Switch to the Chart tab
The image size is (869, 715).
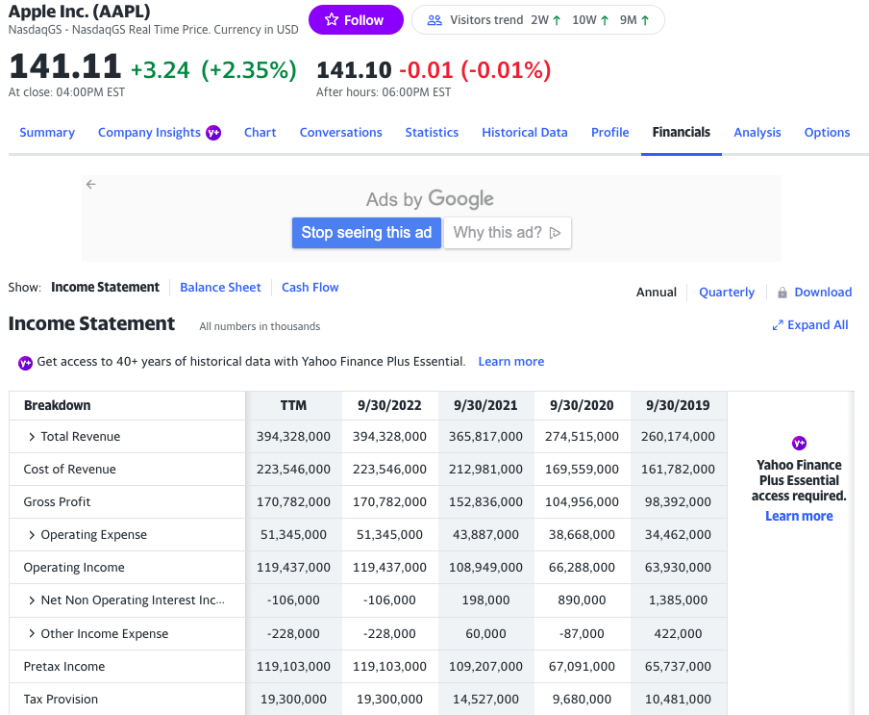point(260,133)
